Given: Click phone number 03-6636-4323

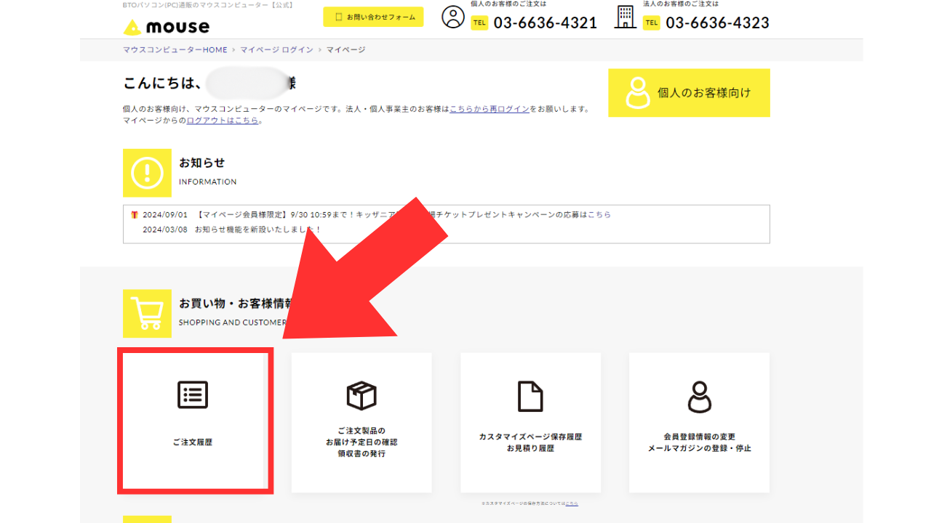Looking at the screenshot, I should (717, 23).
